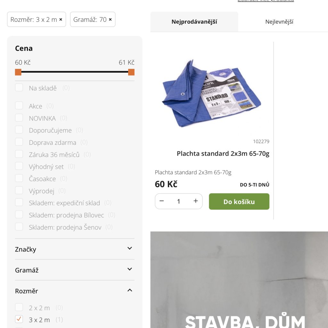
Task: Click the quantity input field
Action: click(179, 201)
